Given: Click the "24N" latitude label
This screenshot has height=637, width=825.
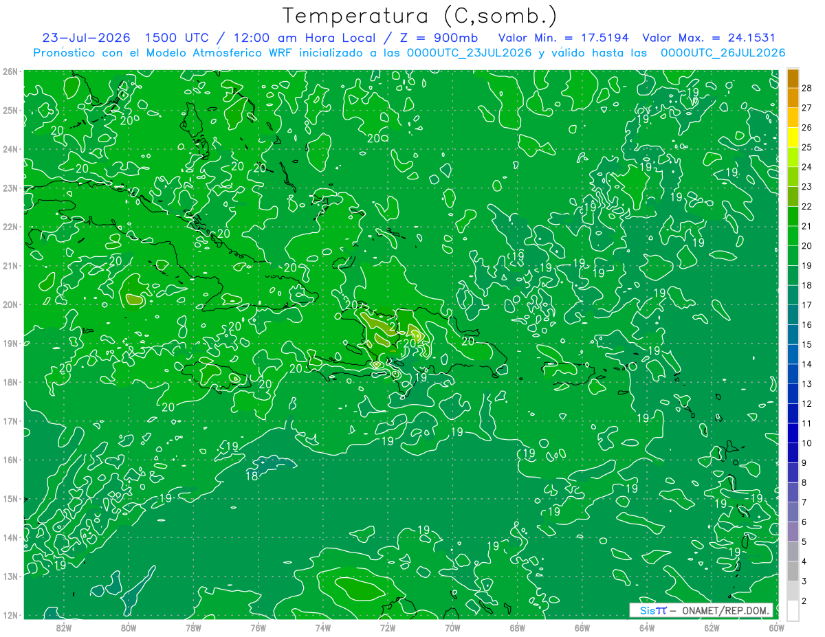Looking at the screenshot, I should click(x=10, y=149).
